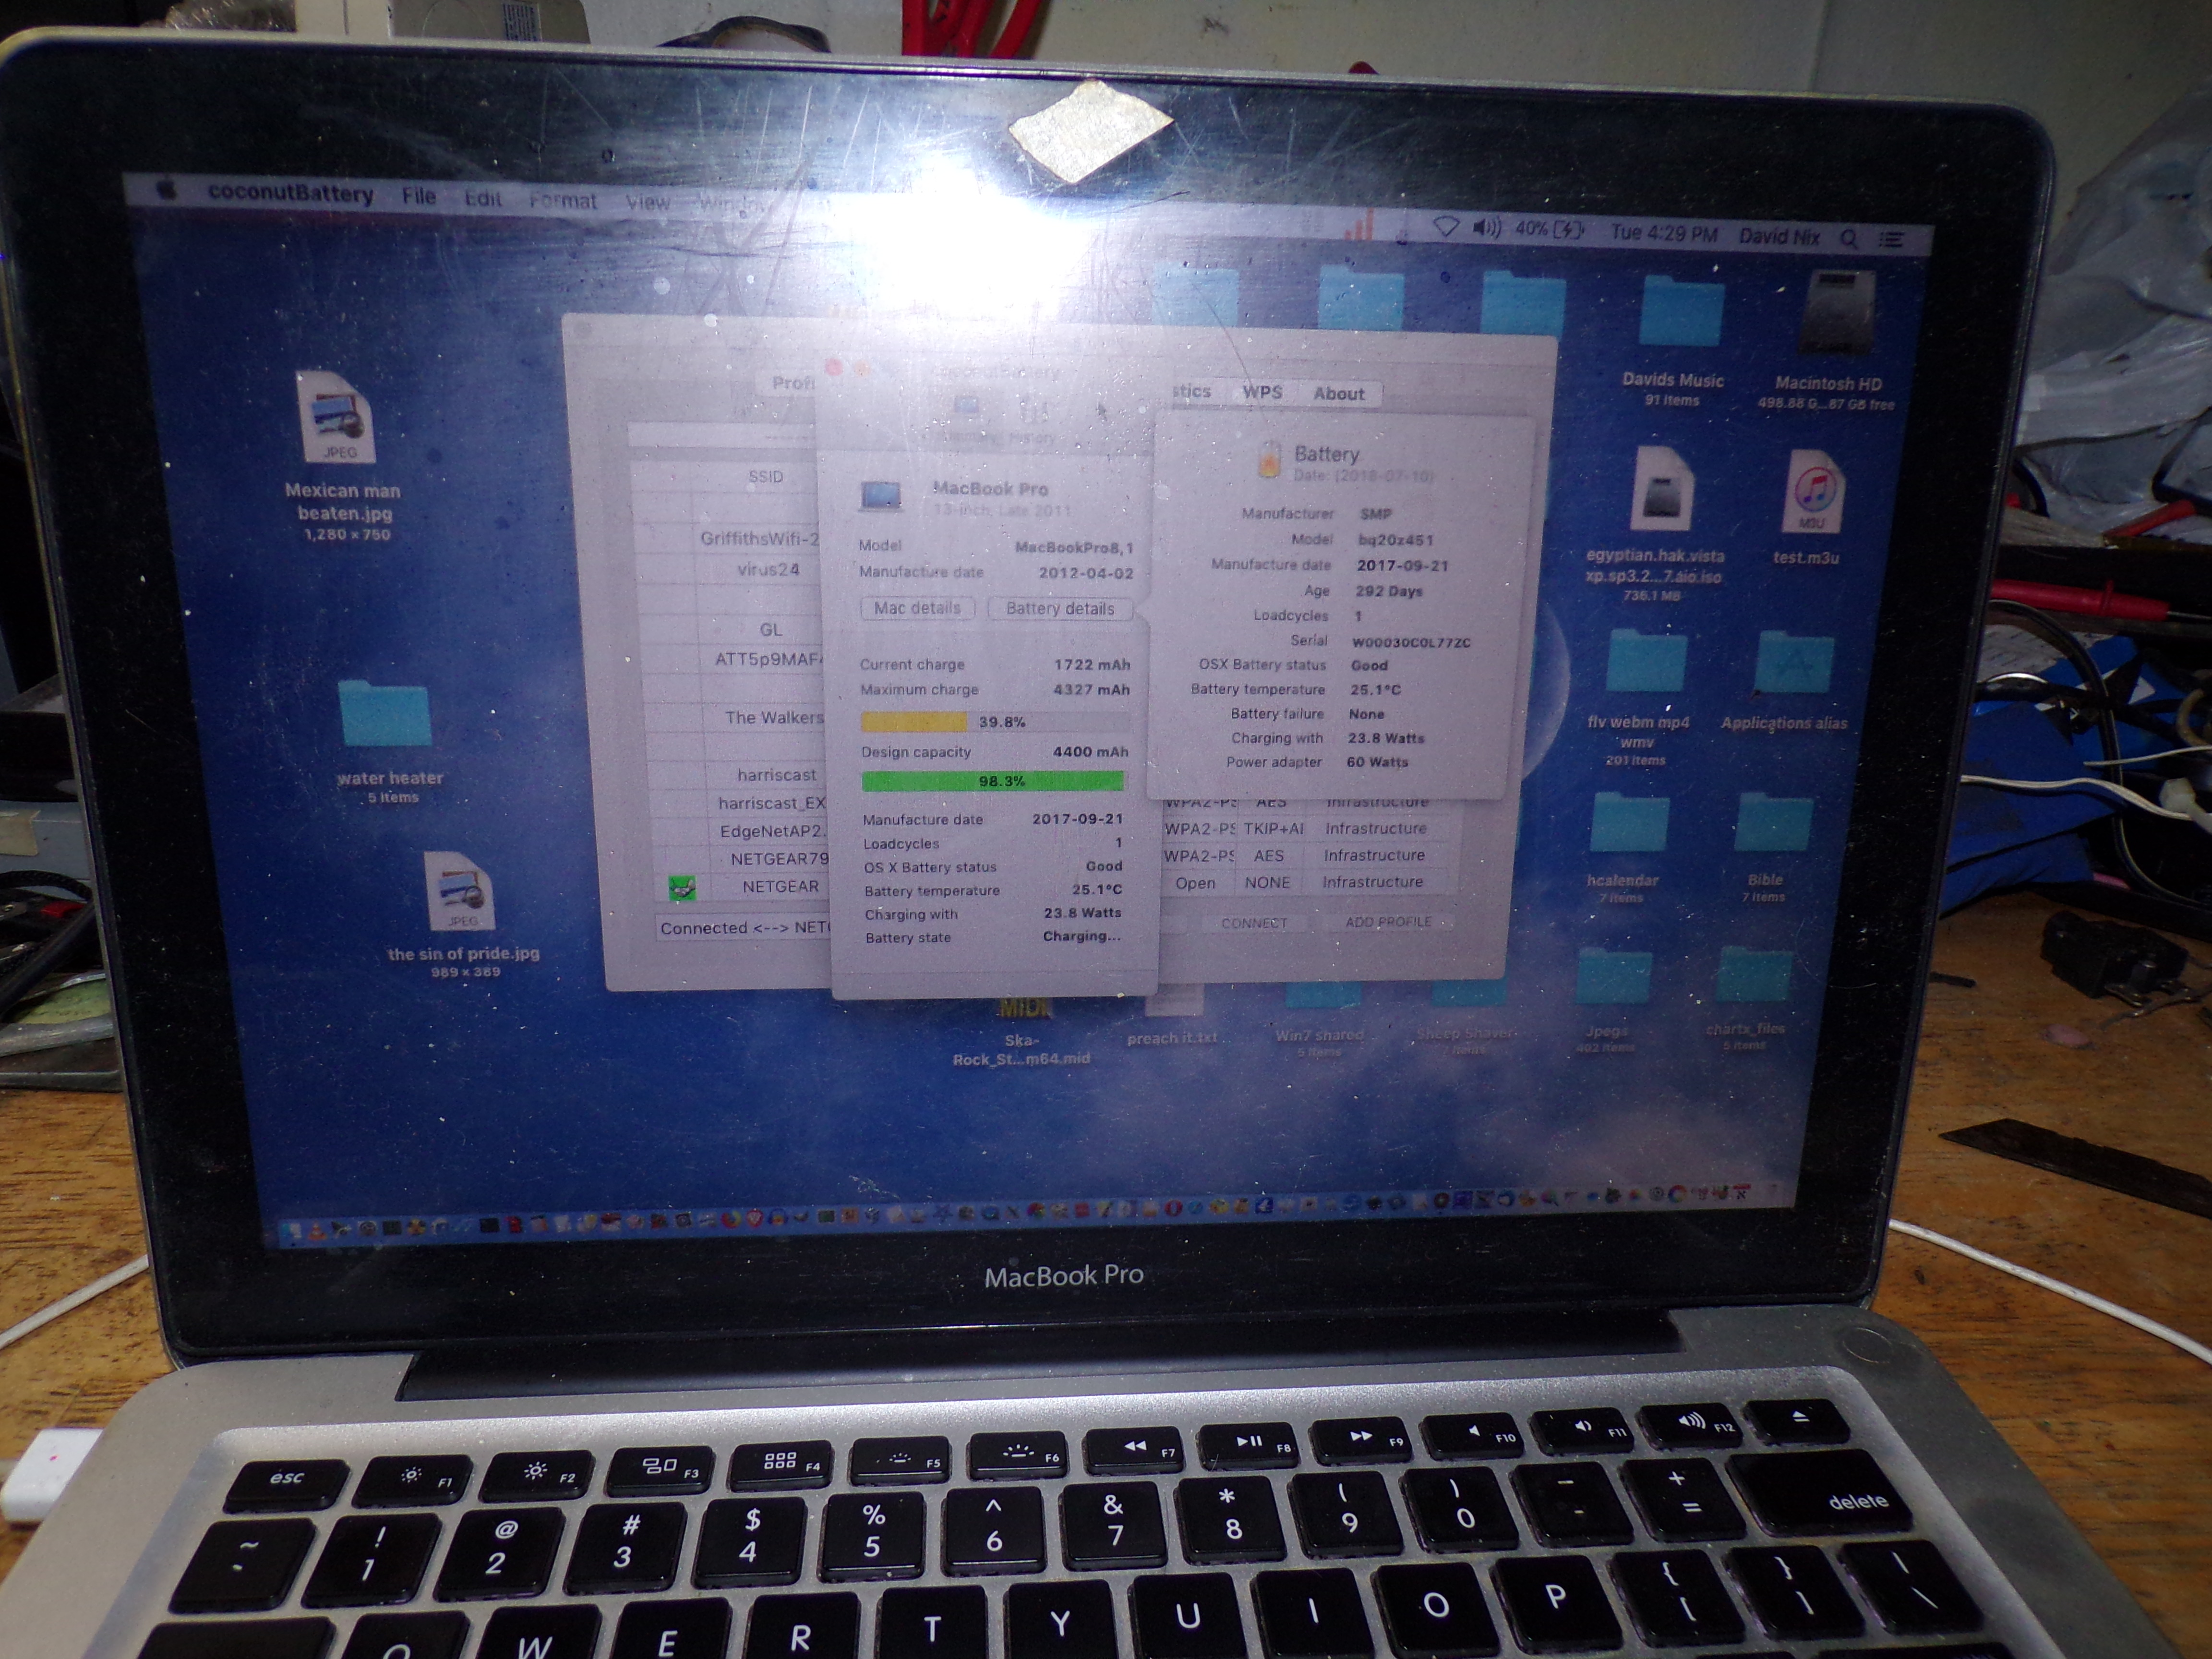Click the Battery details button
This screenshot has height=1659, width=2212.
pos(1059,609)
